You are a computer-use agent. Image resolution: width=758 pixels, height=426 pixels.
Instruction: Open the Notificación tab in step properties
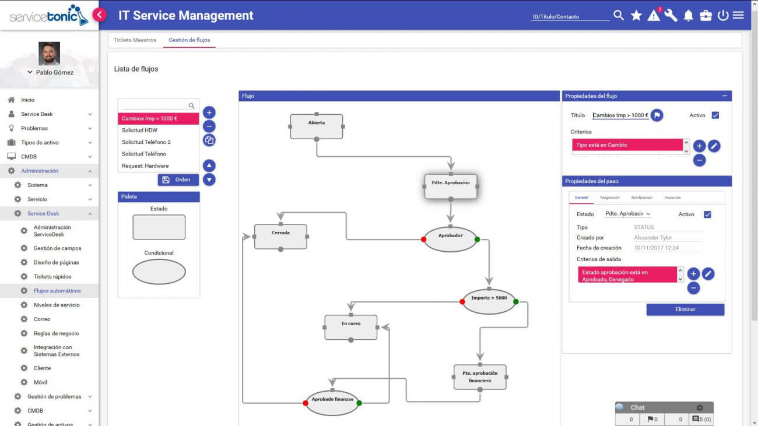tap(641, 198)
